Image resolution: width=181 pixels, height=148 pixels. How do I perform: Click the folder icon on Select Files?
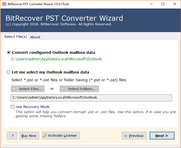click(14, 89)
